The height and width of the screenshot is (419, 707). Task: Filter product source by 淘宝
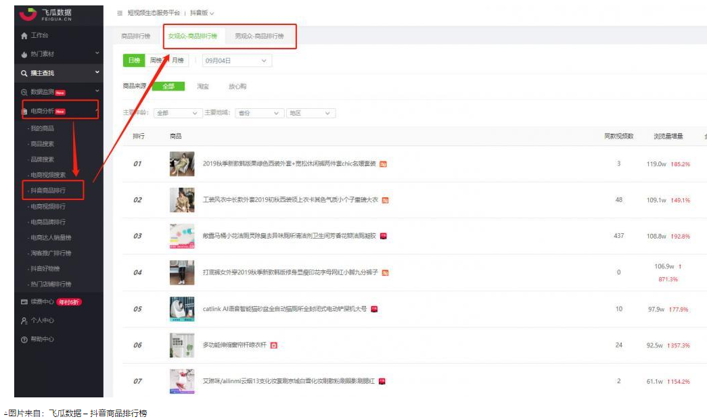(x=202, y=87)
